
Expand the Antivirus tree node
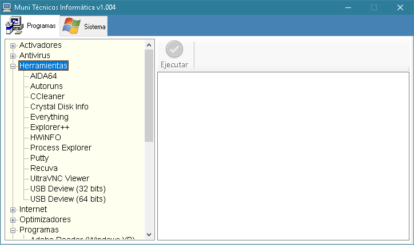[13, 56]
